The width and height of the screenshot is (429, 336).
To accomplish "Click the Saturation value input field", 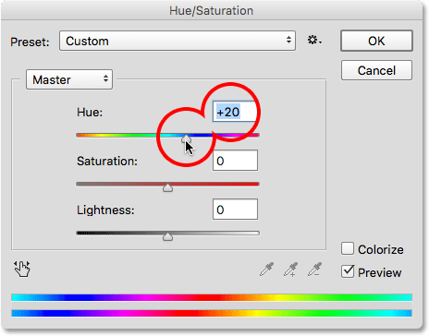I will coord(235,161).
